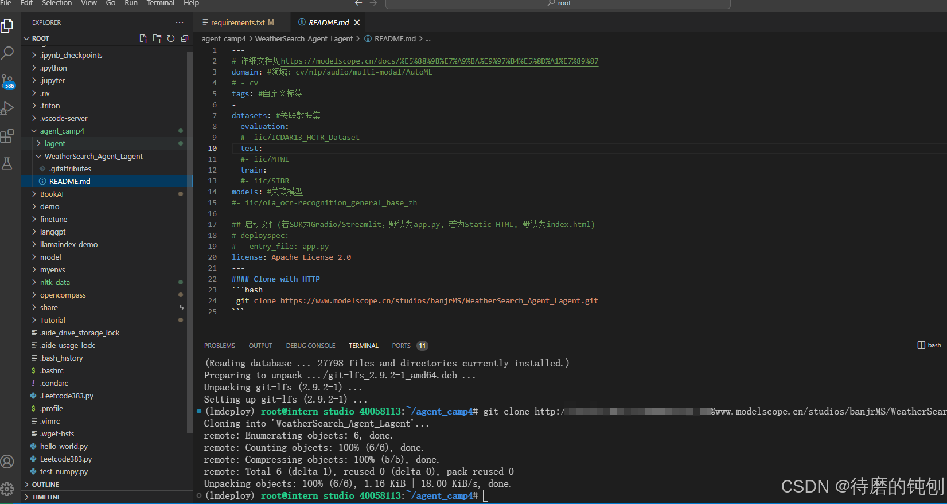The image size is (947, 504).
Task: Click WeatherSearch_Agent_Lagent in the breadcrumb
Action: point(303,38)
